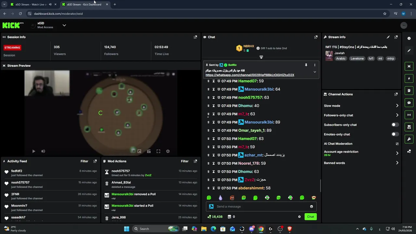Bookmark this page with star icon

pyautogui.click(x=385, y=14)
